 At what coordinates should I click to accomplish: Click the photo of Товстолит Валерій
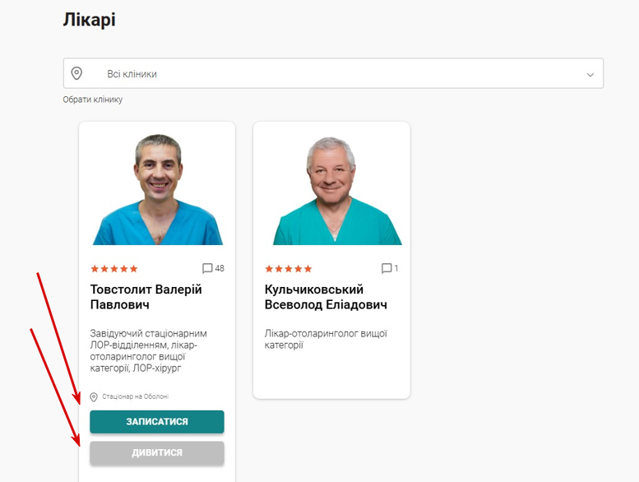pyautogui.click(x=158, y=189)
